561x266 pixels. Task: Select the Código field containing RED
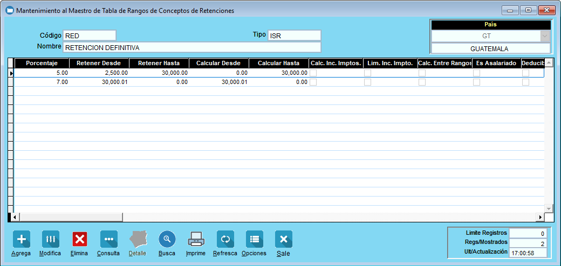89,36
